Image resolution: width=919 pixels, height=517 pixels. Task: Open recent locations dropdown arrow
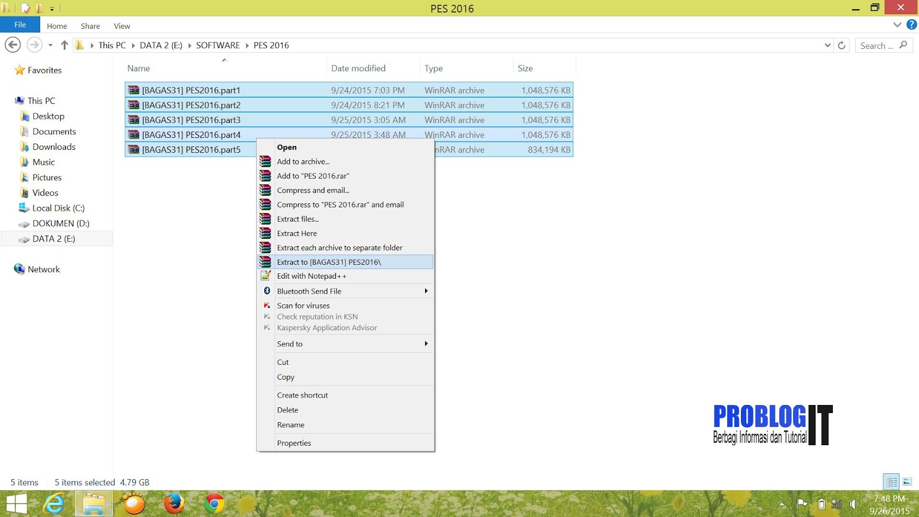click(x=51, y=45)
